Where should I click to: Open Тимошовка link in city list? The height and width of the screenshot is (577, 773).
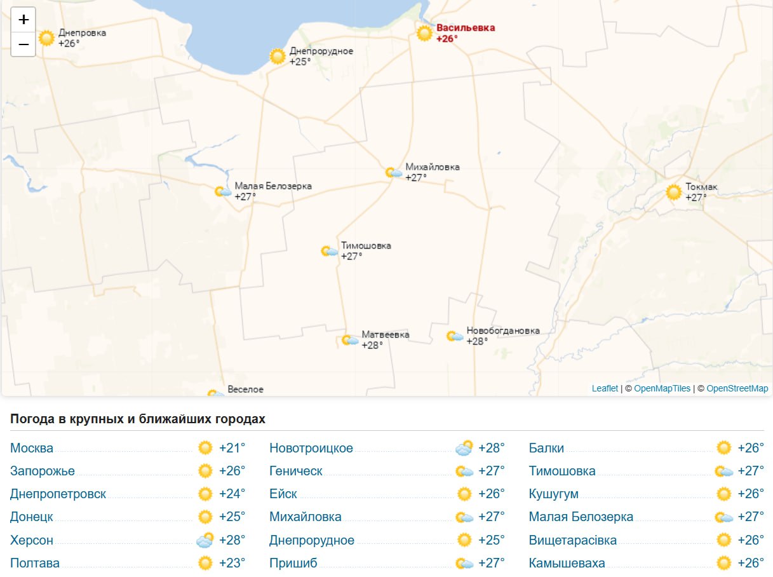[562, 471]
